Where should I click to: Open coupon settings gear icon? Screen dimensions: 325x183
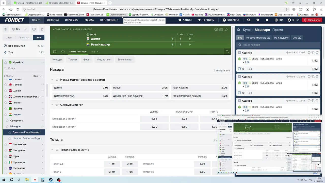click(x=239, y=30)
